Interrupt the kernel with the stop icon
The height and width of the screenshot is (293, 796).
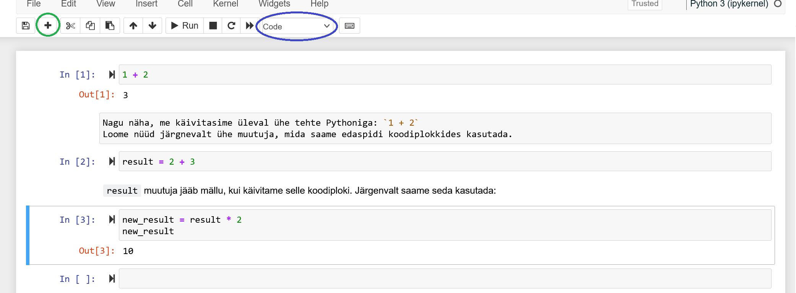(213, 26)
